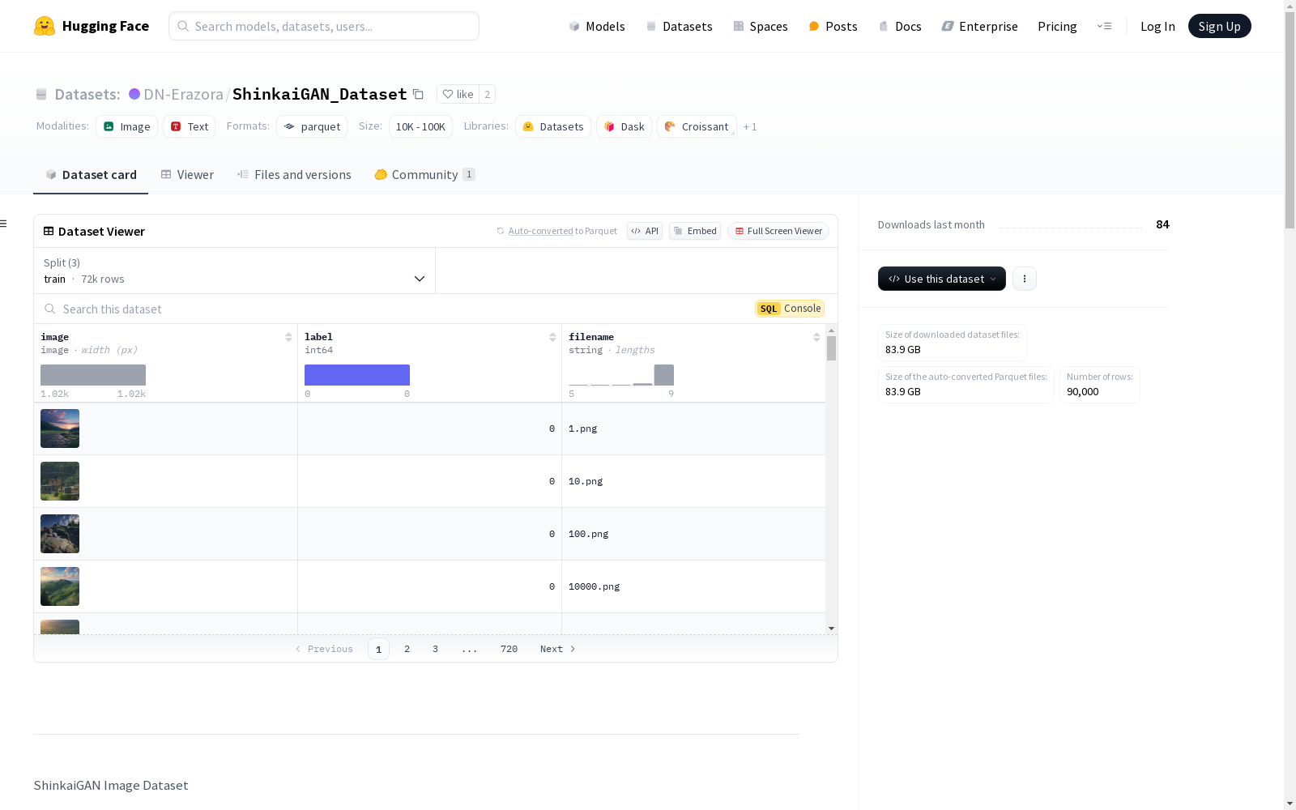Image resolution: width=1296 pixels, height=810 pixels.
Task: Open the three-dot options beside Use this dataset
Action: (1025, 279)
